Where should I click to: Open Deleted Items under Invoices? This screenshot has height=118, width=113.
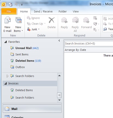[24, 90]
